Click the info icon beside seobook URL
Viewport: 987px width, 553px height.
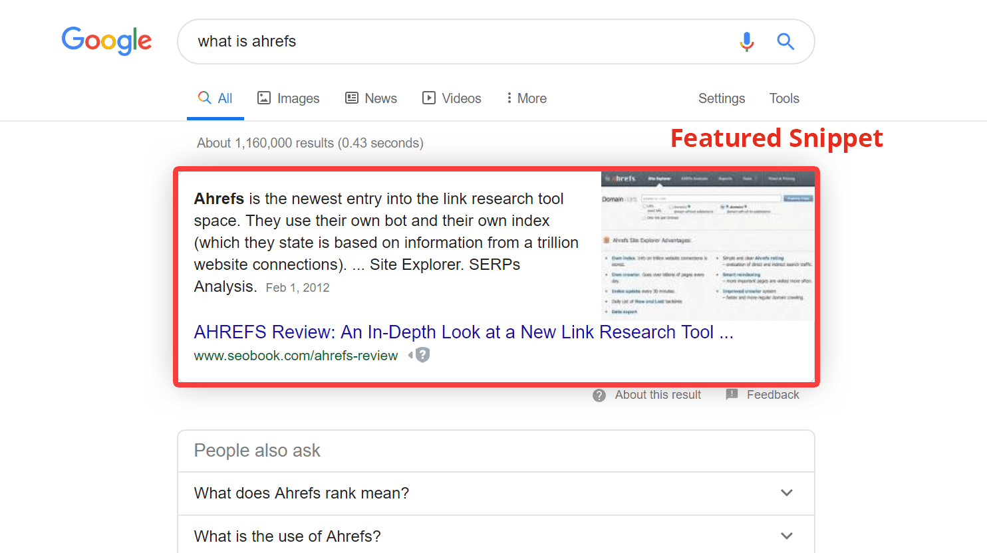[x=422, y=355]
